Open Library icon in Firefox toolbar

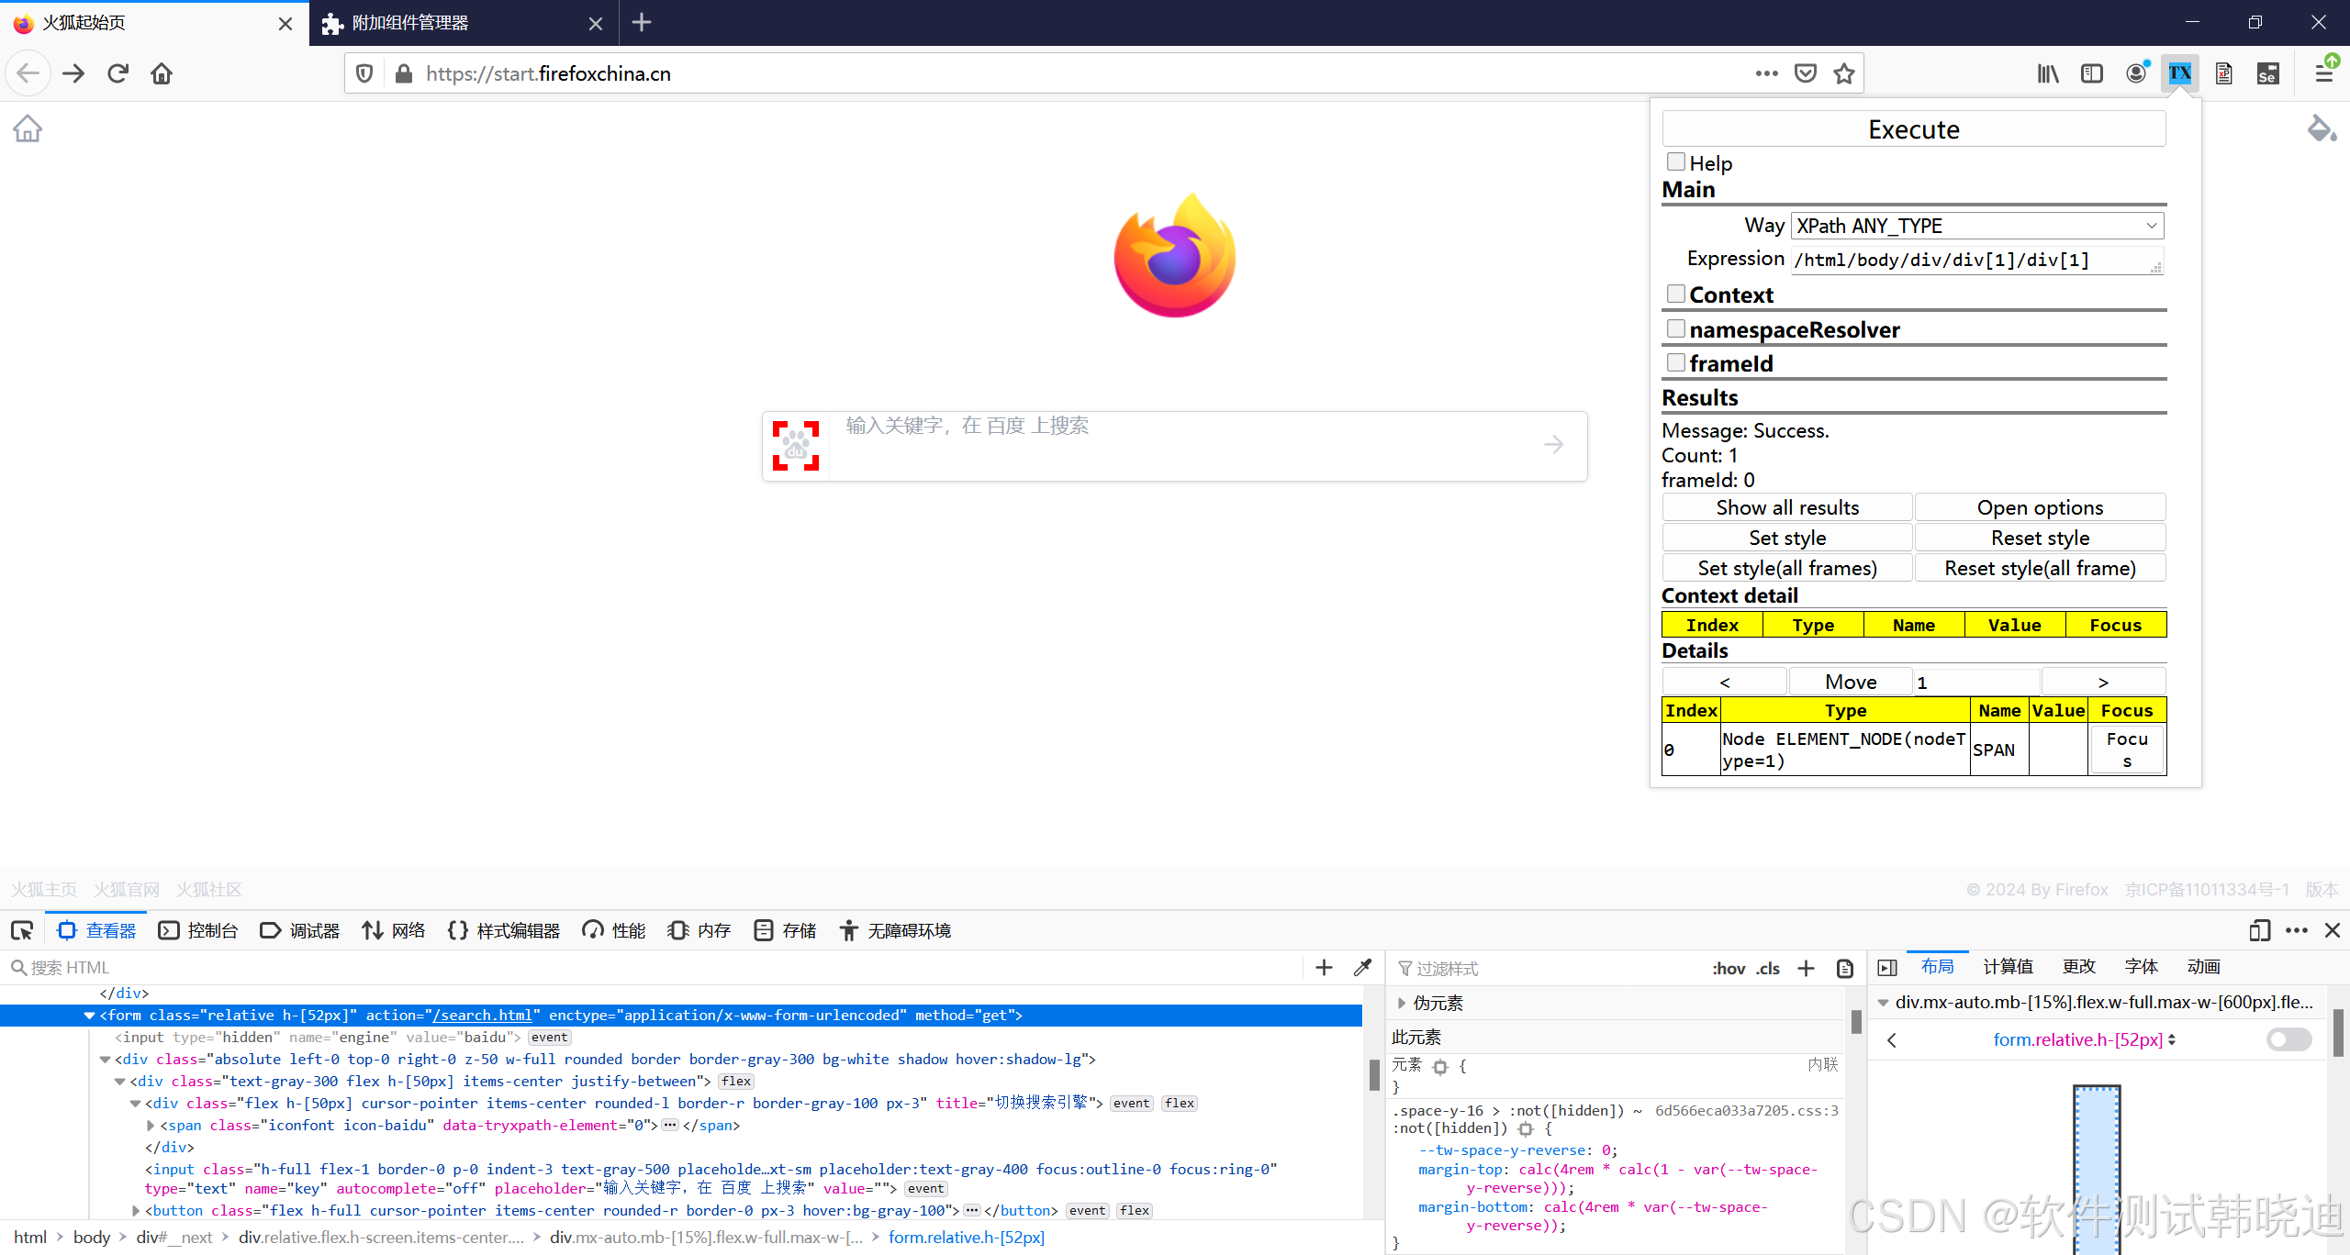(2047, 73)
